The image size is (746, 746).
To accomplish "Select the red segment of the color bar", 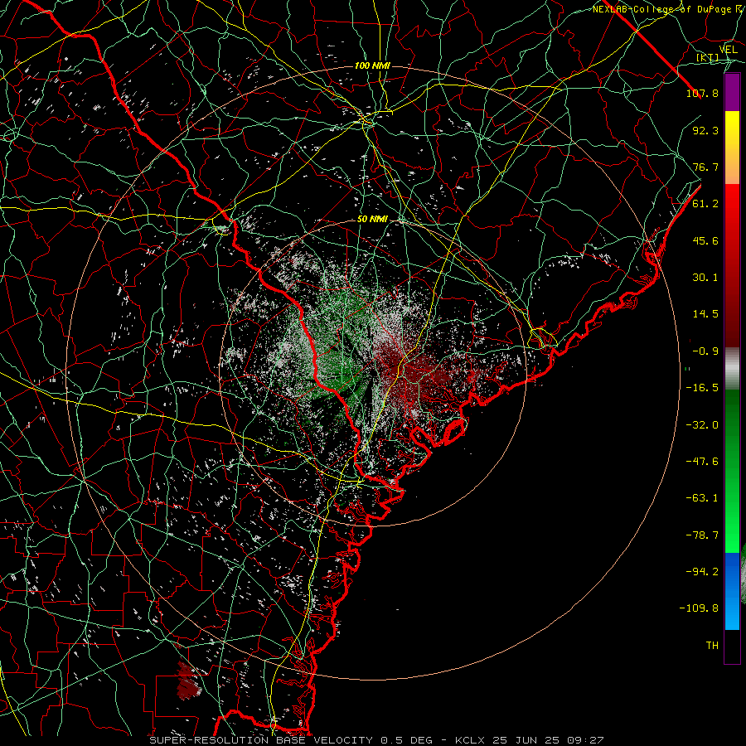I will coord(732,265).
